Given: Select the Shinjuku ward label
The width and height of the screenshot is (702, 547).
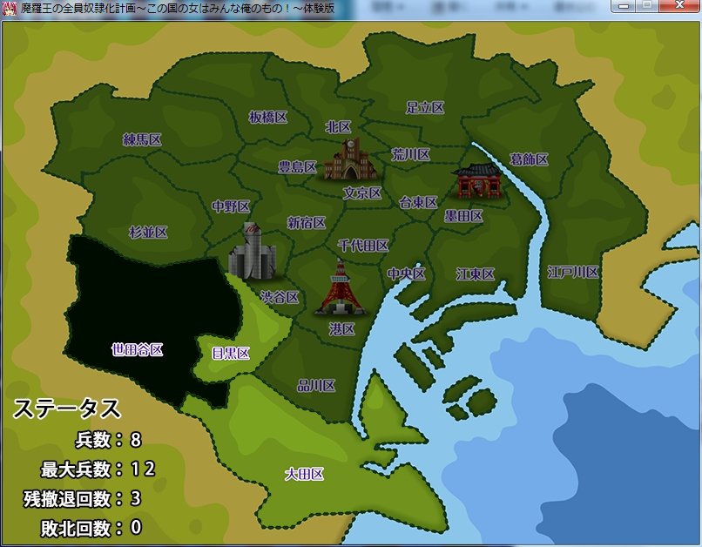Looking at the screenshot, I should click(306, 222).
